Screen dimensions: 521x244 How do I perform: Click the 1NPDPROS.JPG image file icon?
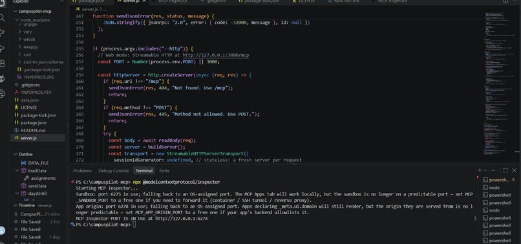pyautogui.click(x=19, y=77)
